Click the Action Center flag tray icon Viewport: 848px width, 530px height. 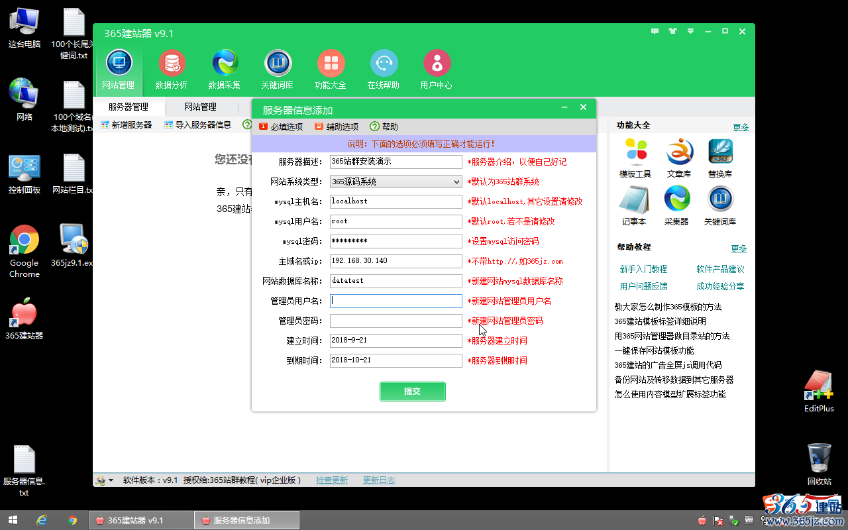tap(717, 520)
